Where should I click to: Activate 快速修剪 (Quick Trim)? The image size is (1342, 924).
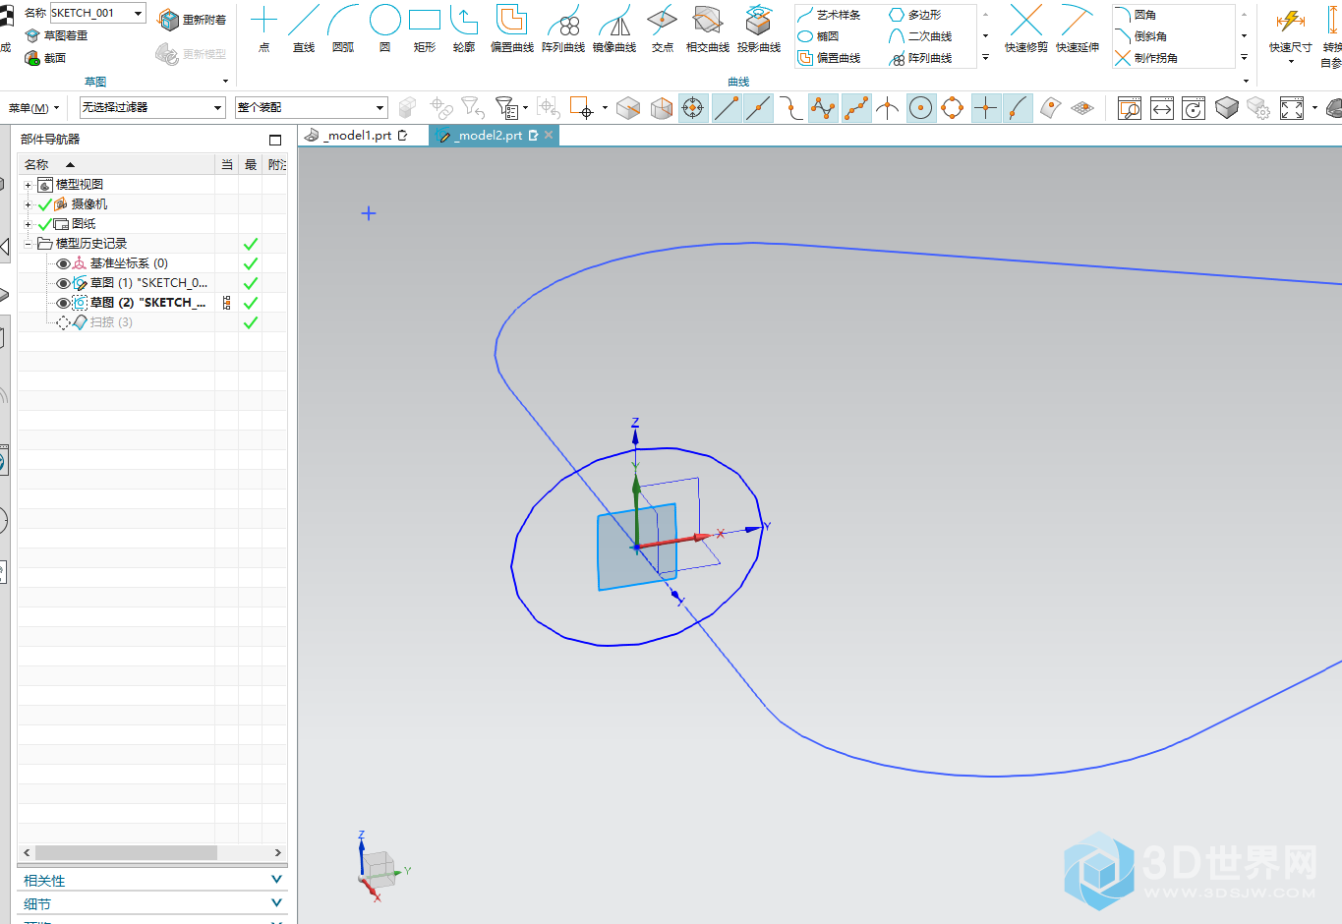tap(1025, 29)
